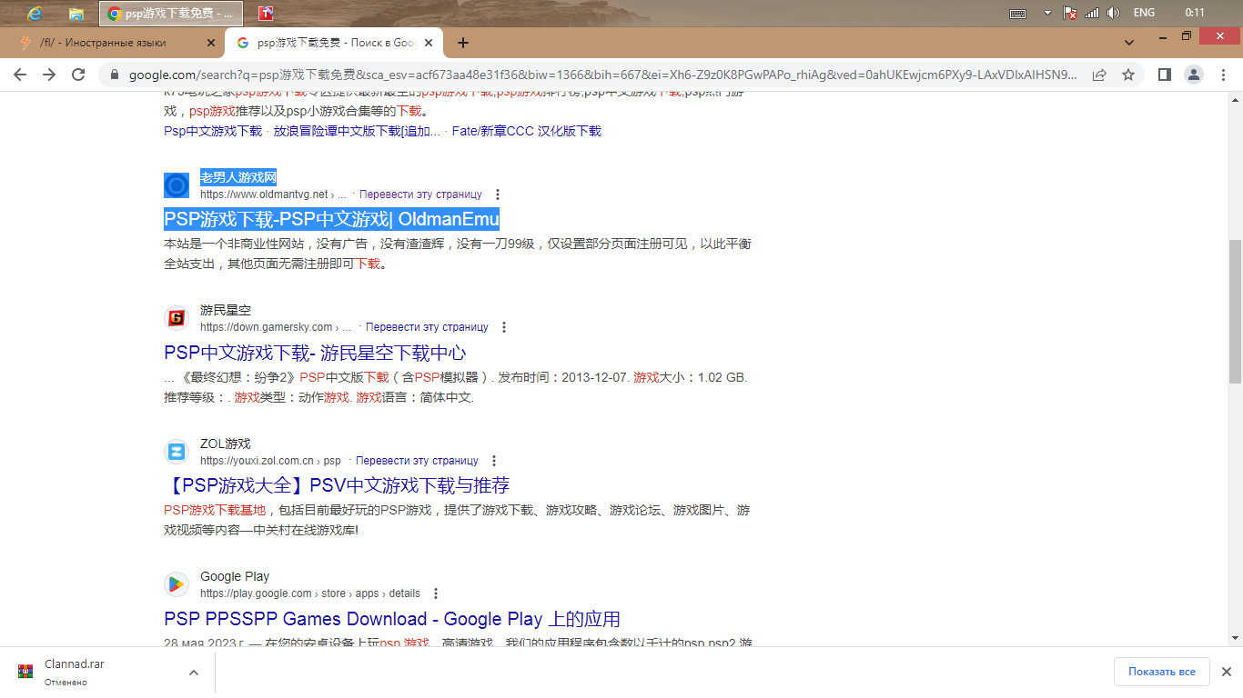Switch the ENG input language indicator
Viewport: 1243px width, 698px height.
1144,13
